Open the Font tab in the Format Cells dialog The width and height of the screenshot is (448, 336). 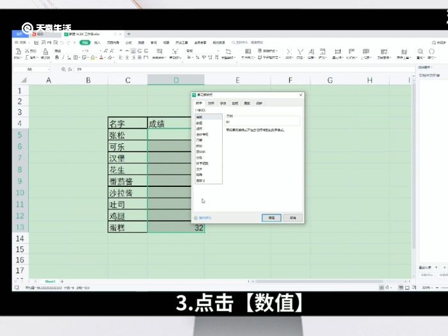(223, 103)
